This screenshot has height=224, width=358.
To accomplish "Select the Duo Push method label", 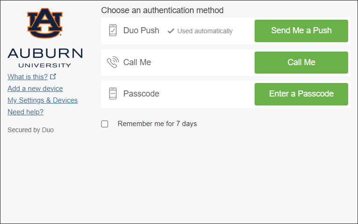I will coord(141,30).
